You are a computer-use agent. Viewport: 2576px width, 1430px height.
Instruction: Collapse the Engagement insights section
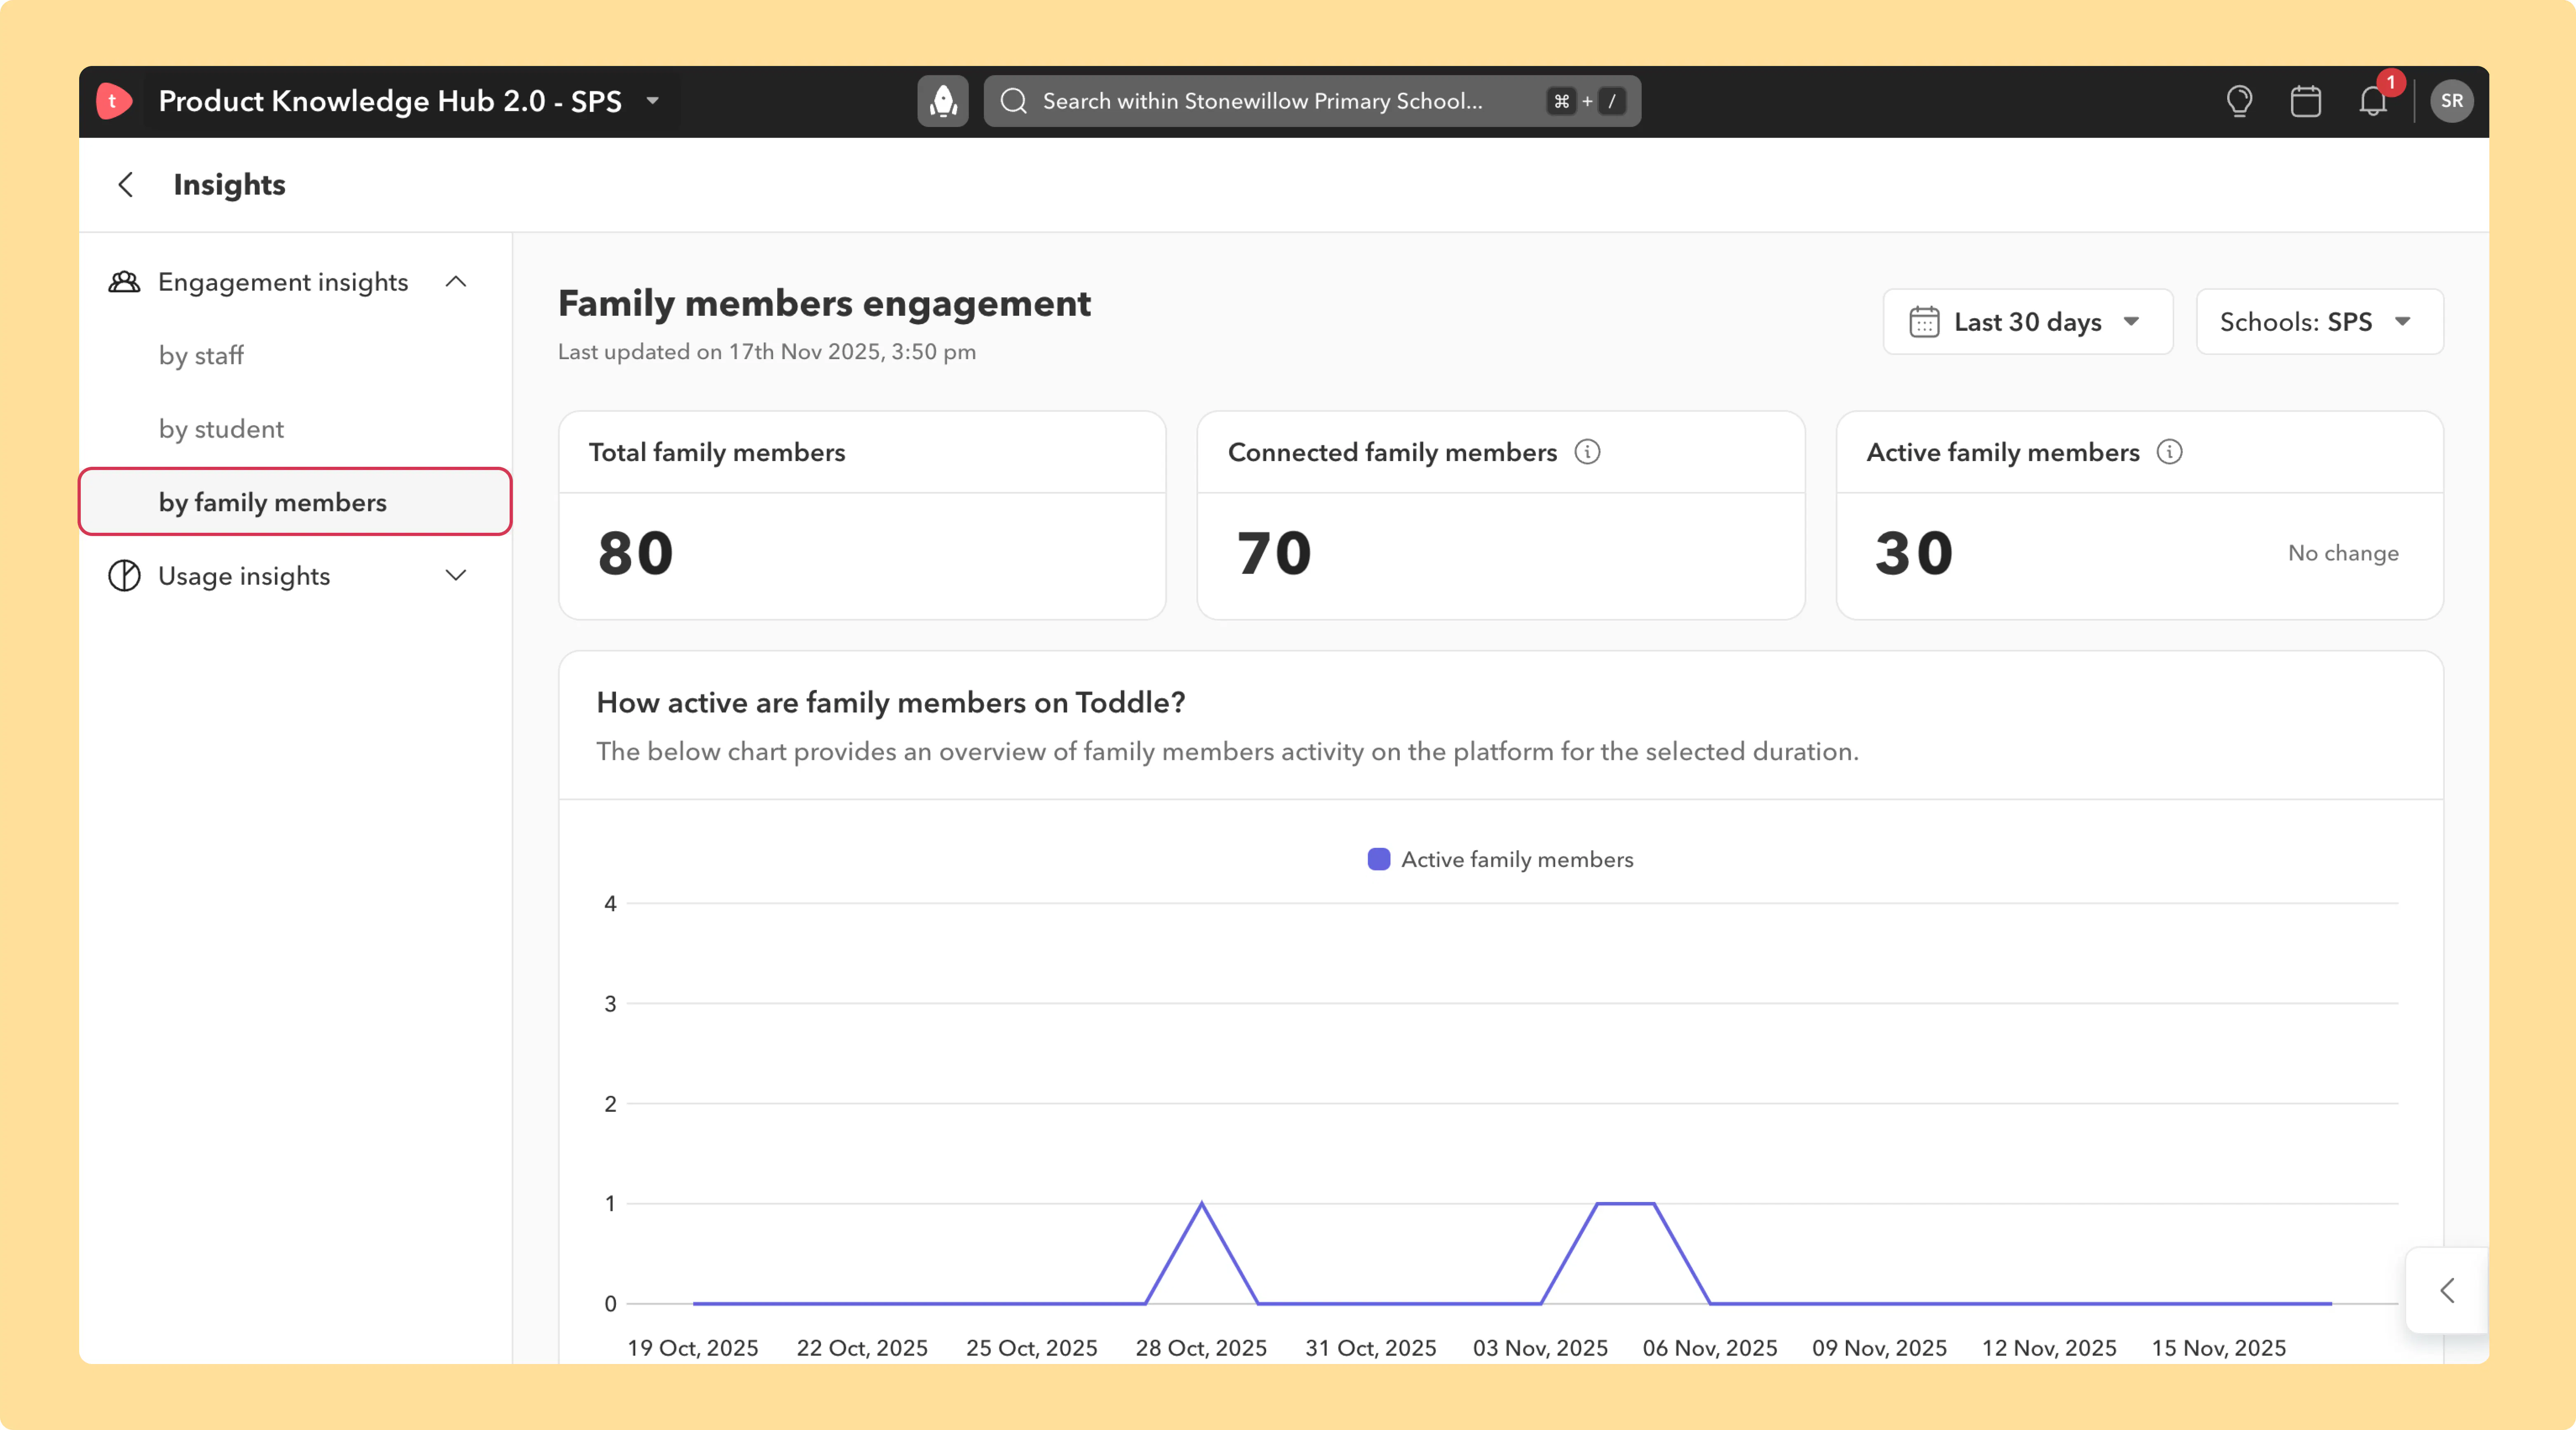pyautogui.click(x=456, y=282)
